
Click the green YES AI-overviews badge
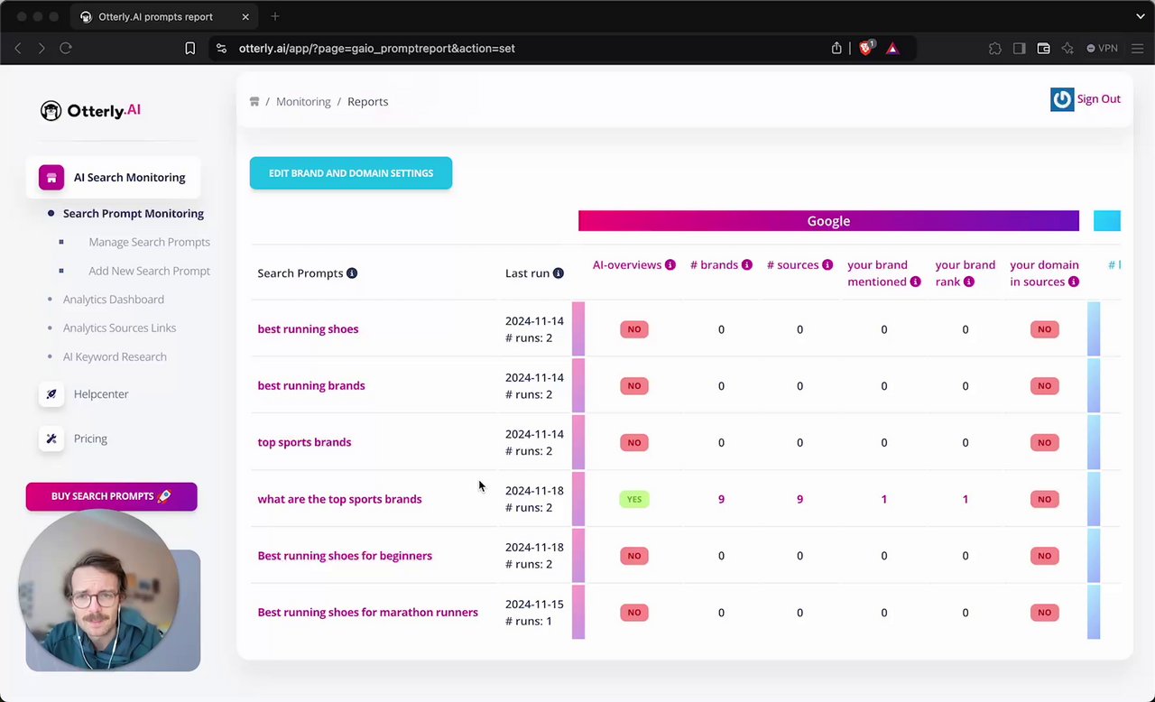tap(634, 500)
